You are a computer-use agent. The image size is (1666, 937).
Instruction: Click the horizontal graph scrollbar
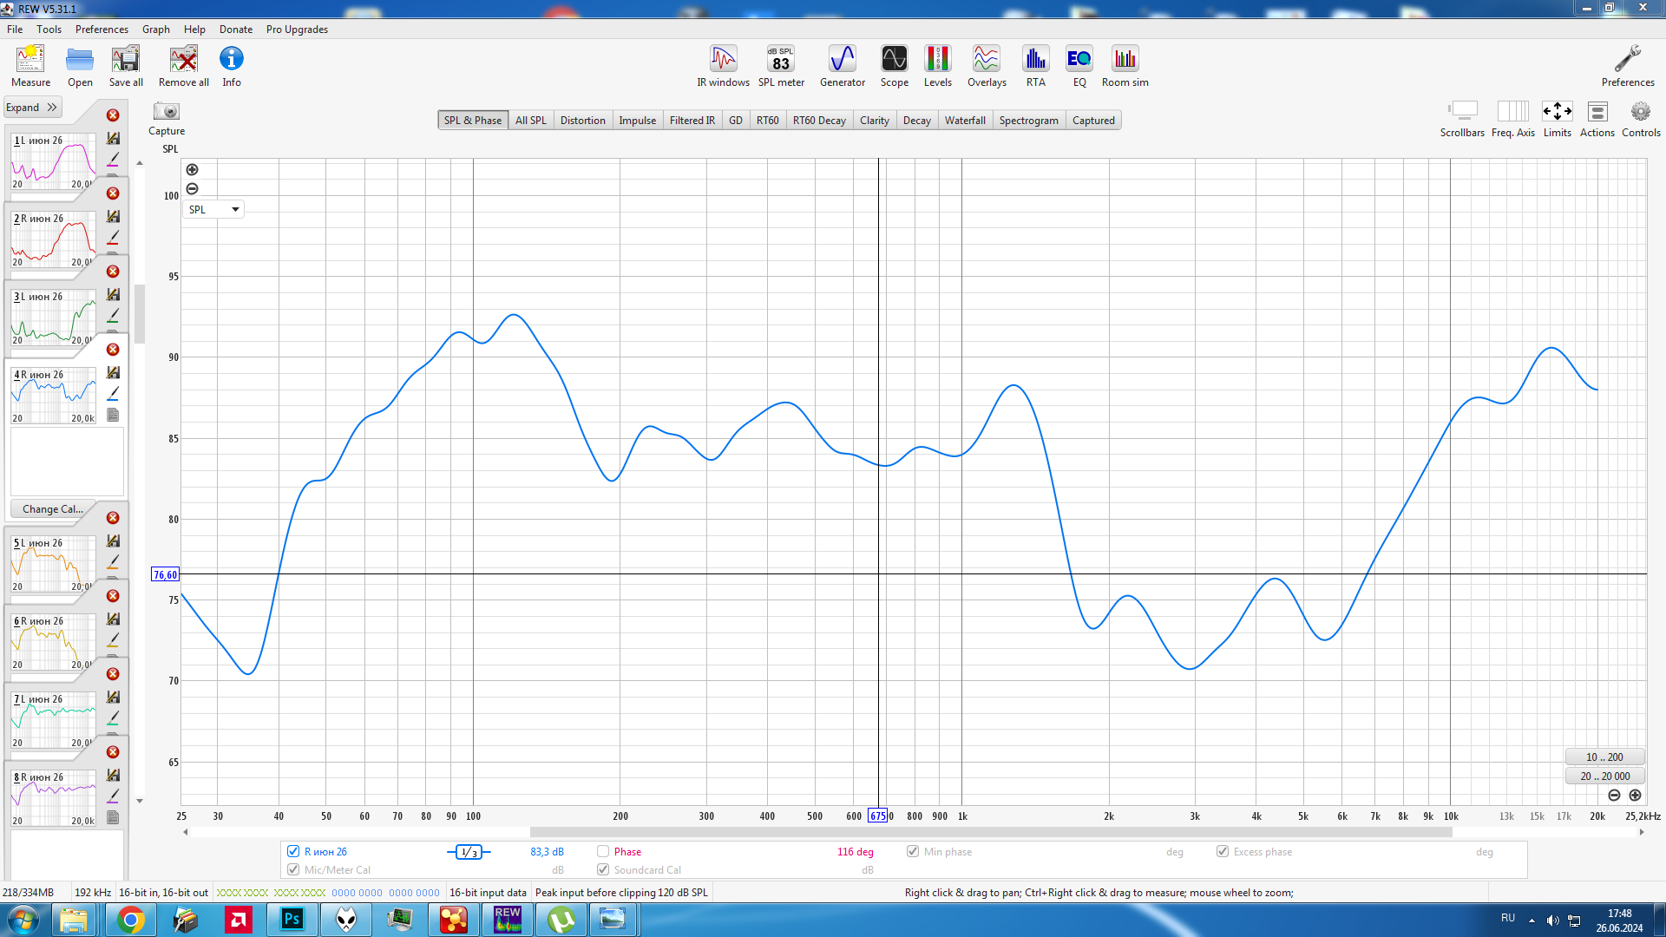coord(991,832)
